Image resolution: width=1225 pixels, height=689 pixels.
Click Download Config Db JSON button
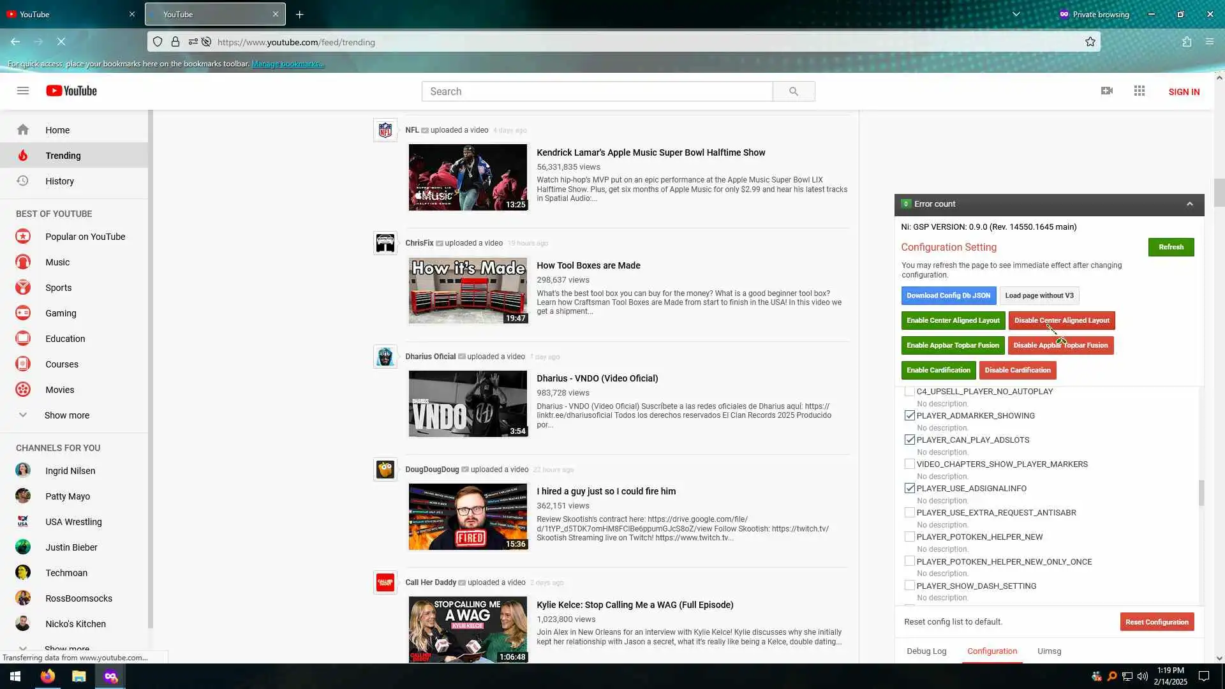pos(948,295)
